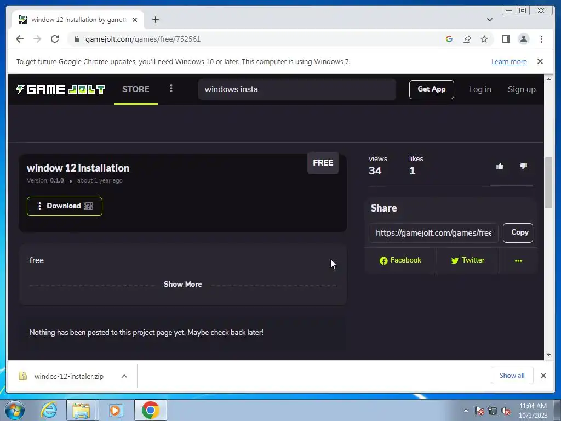Show hidden system tray icons
The height and width of the screenshot is (421, 561).
[x=466, y=411]
